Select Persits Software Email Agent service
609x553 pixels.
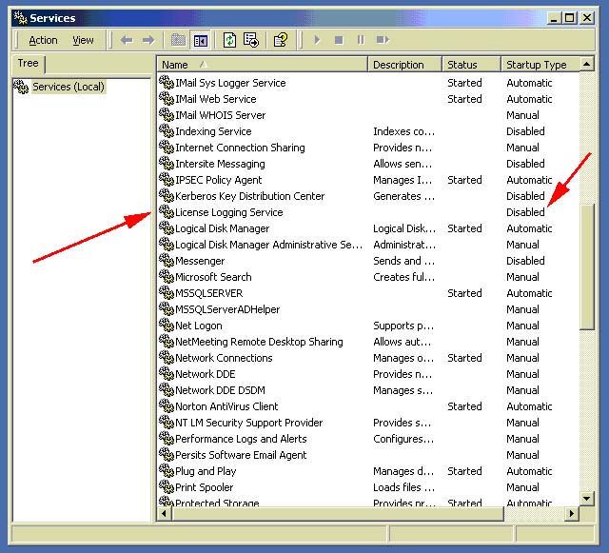pos(241,455)
